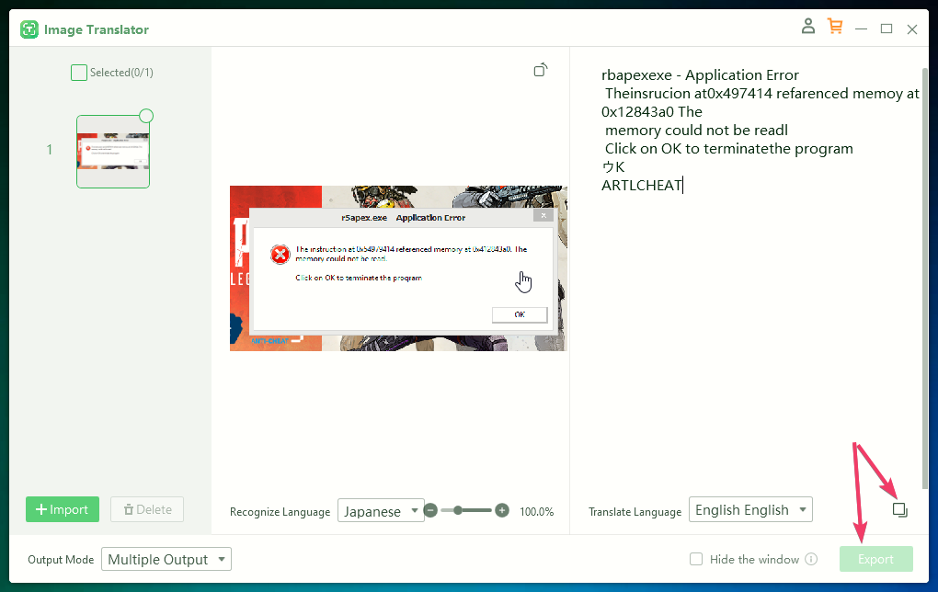This screenshot has height=592, width=938.
Task: Zoom in with the plus button
Action: click(x=502, y=511)
